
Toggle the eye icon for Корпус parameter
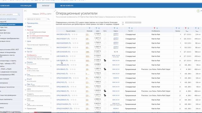click(26, 48)
